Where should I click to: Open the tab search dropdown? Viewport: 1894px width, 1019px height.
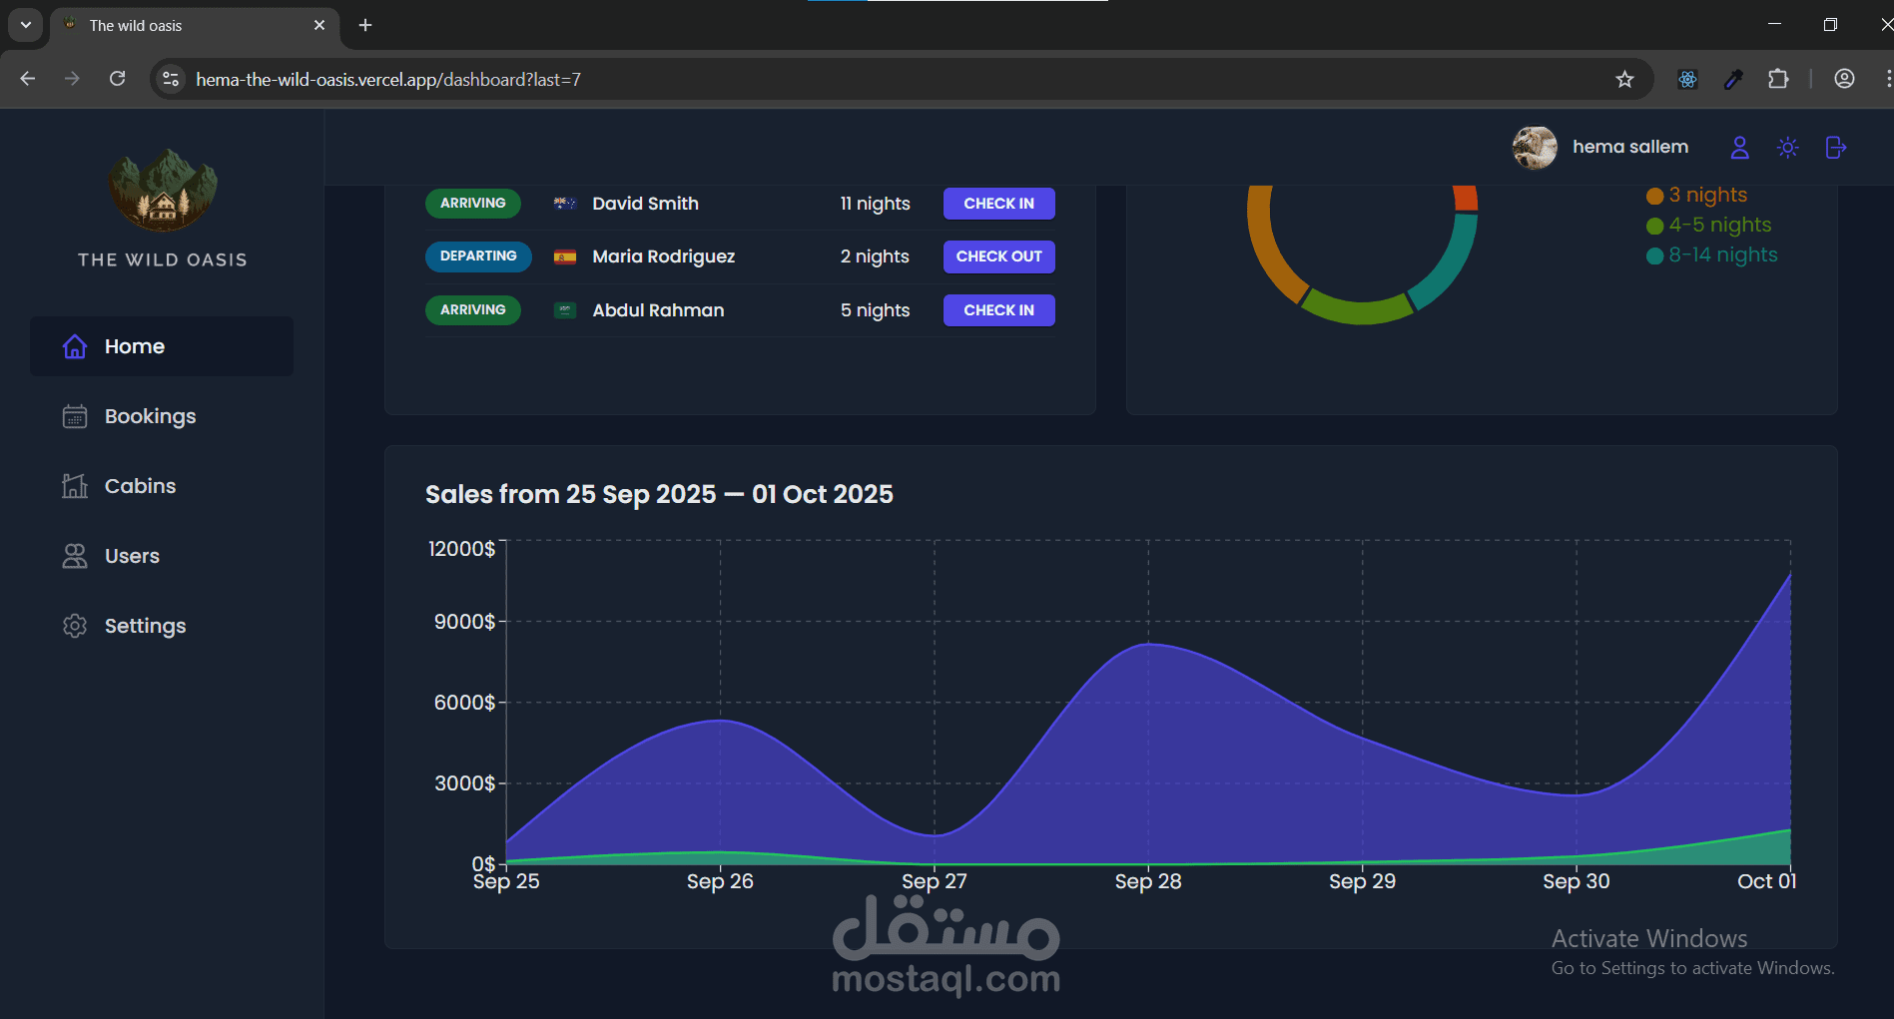[26, 25]
